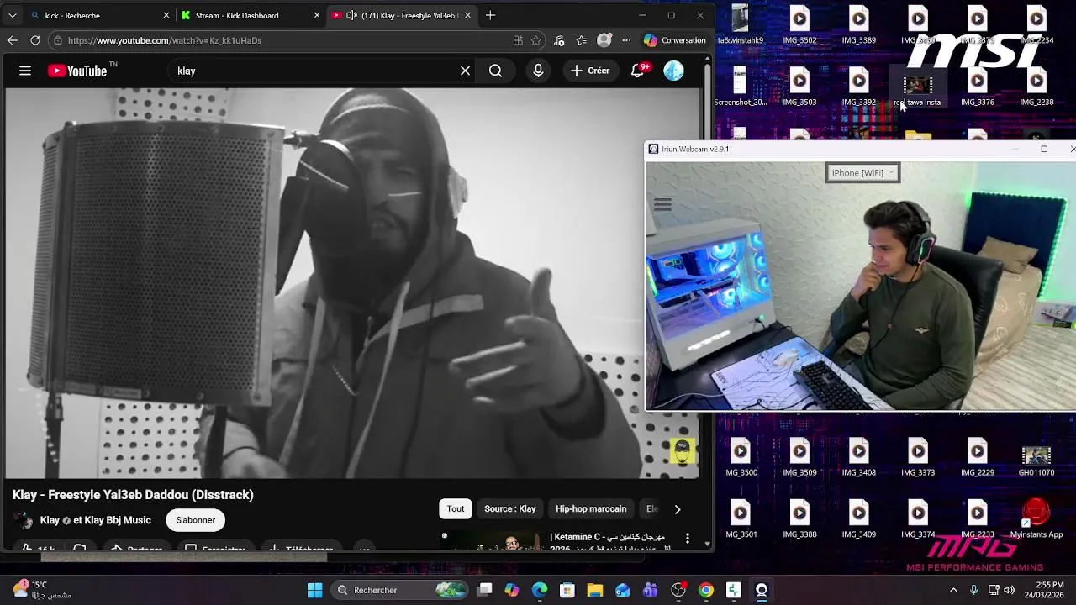
Task: Click the video player to pause
Action: point(352,283)
